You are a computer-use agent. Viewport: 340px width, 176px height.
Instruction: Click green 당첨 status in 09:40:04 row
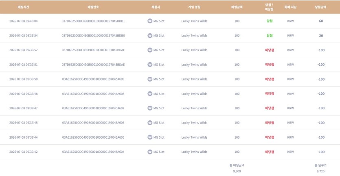(x=270, y=21)
